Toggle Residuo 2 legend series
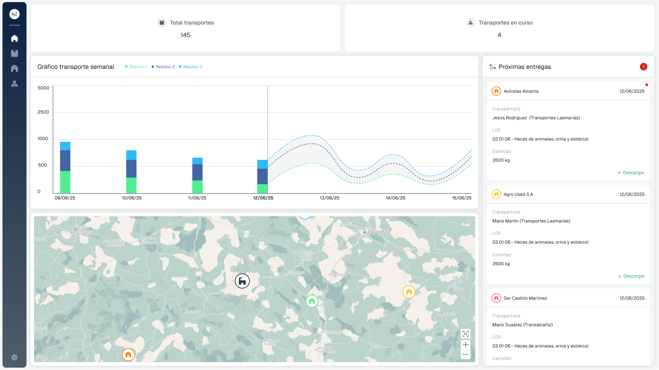The width and height of the screenshot is (659, 370). coord(163,67)
